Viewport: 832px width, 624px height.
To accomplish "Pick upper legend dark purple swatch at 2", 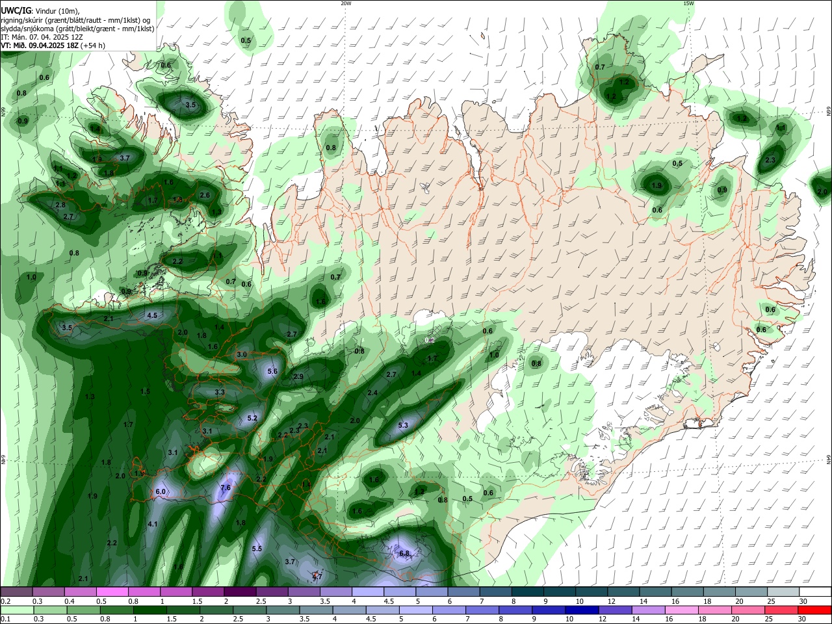I will (240, 591).
